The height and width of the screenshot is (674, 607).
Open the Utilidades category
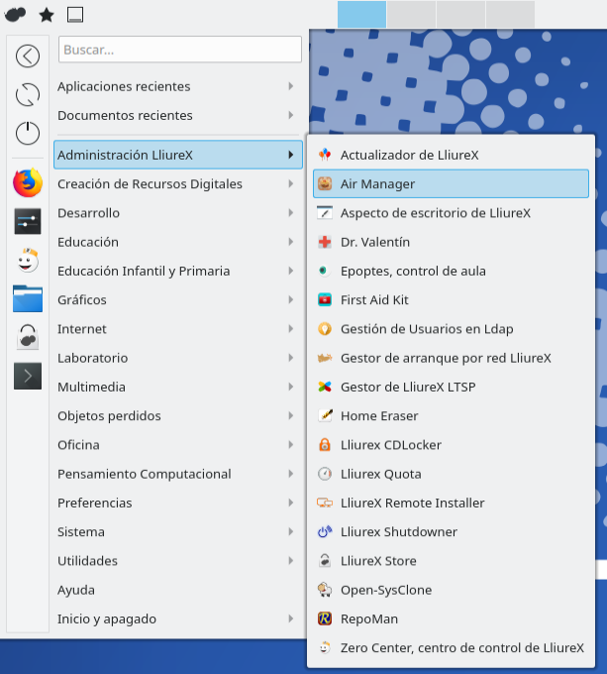178,561
